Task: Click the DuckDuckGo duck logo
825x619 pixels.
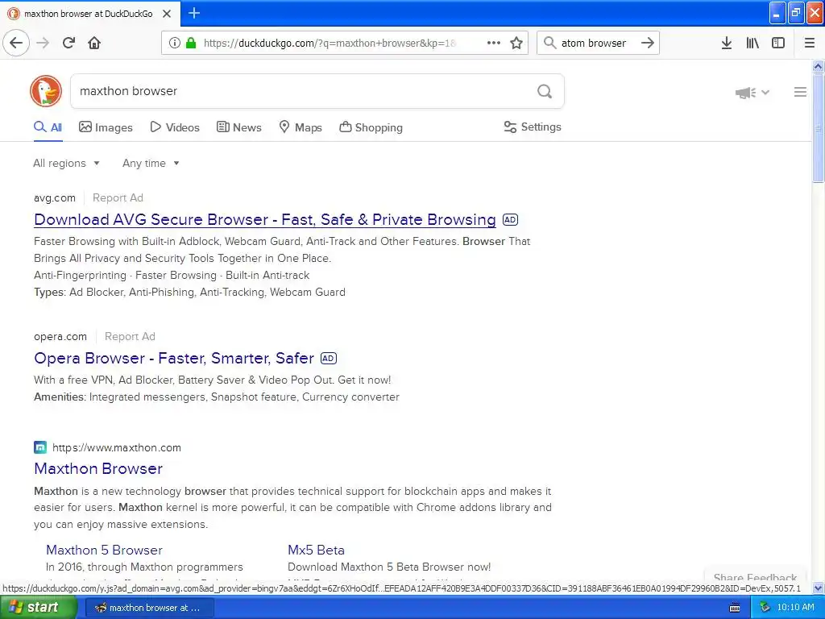Action: tap(46, 91)
